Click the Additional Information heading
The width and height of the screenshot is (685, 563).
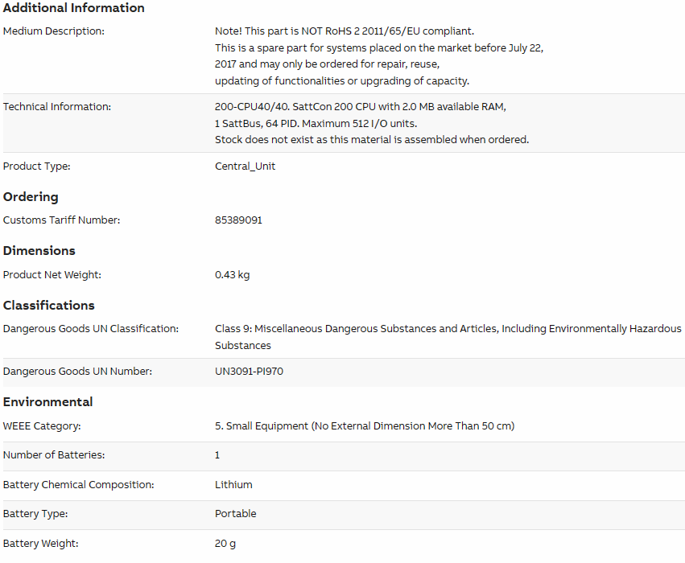tap(74, 8)
